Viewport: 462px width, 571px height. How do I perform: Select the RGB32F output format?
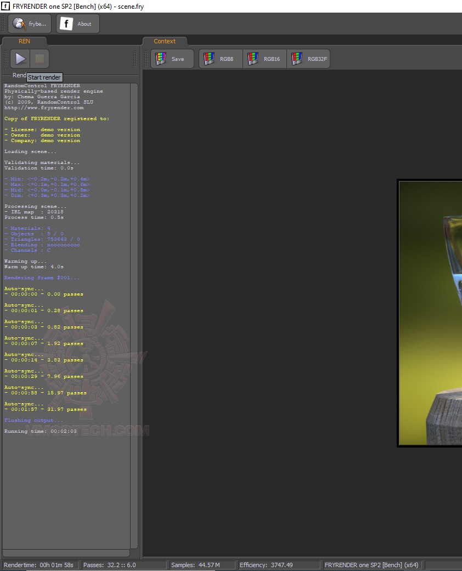(x=308, y=59)
